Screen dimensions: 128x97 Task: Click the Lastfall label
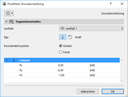coord(9,29)
